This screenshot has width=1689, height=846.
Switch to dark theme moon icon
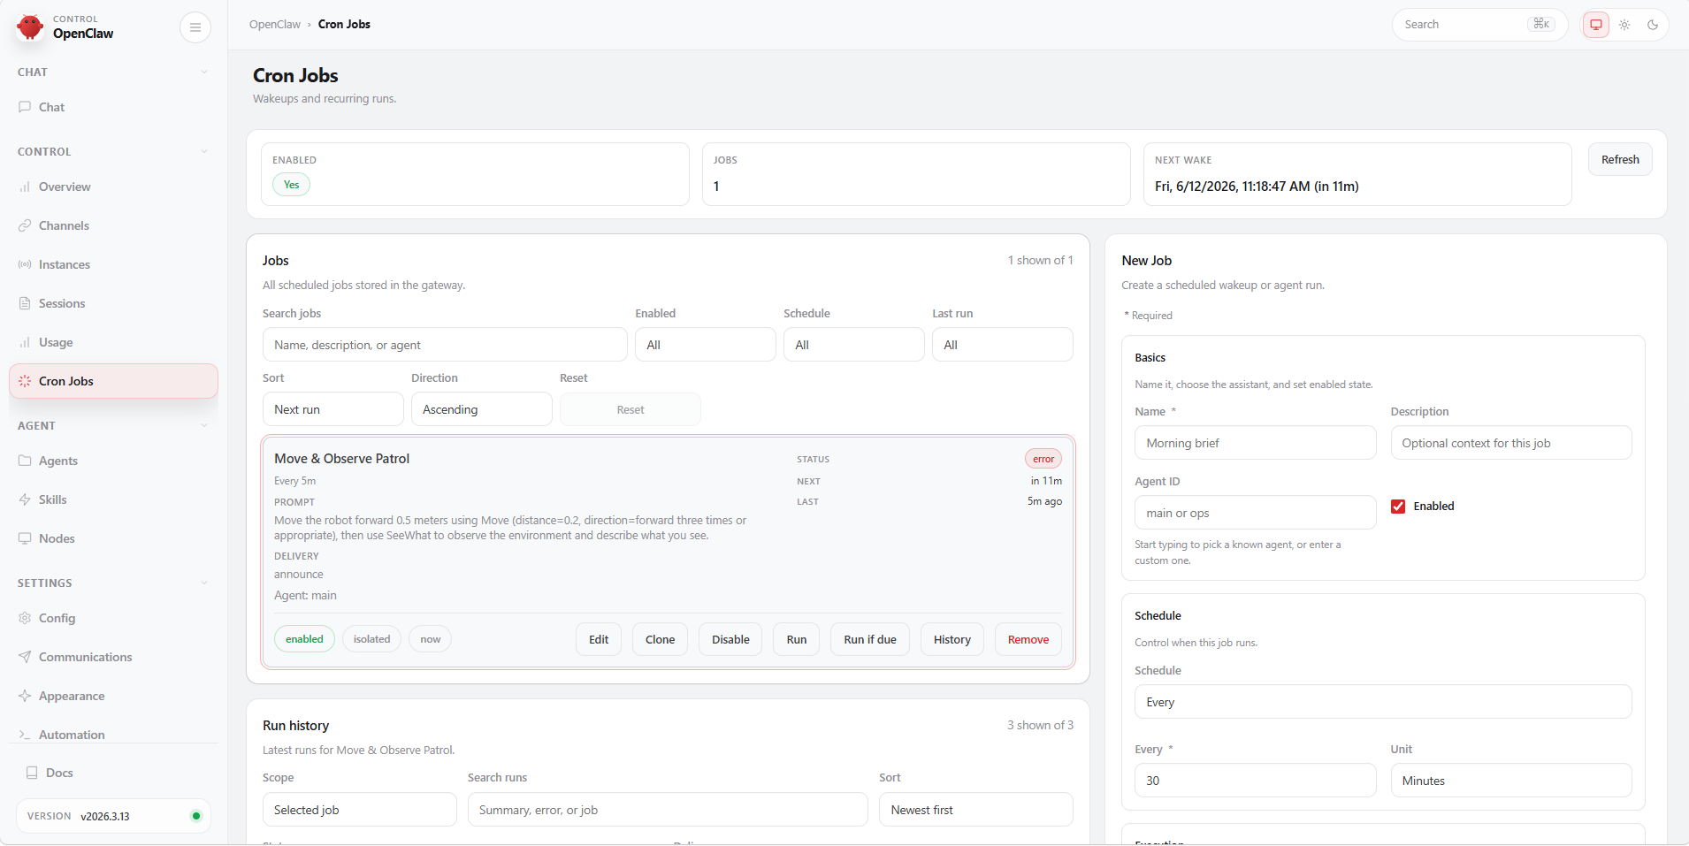pyautogui.click(x=1653, y=25)
